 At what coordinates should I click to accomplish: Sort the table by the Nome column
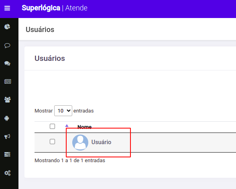(84, 127)
